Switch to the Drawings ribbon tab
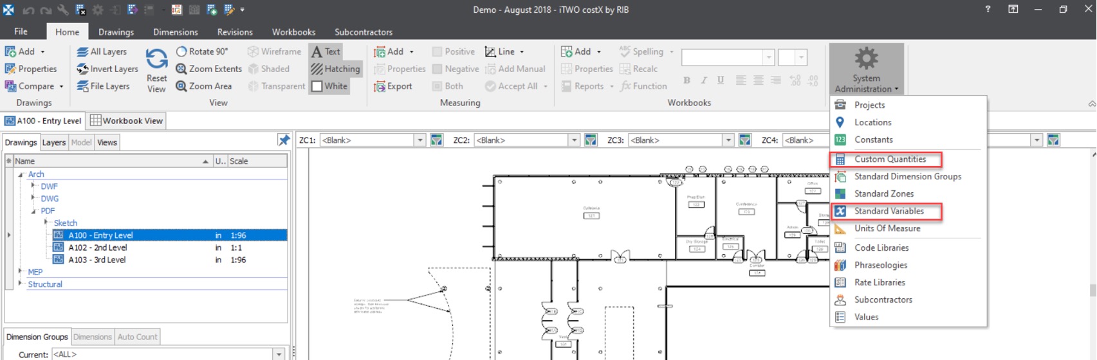Image resolution: width=1097 pixels, height=360 pixels. tap(116, 32)
